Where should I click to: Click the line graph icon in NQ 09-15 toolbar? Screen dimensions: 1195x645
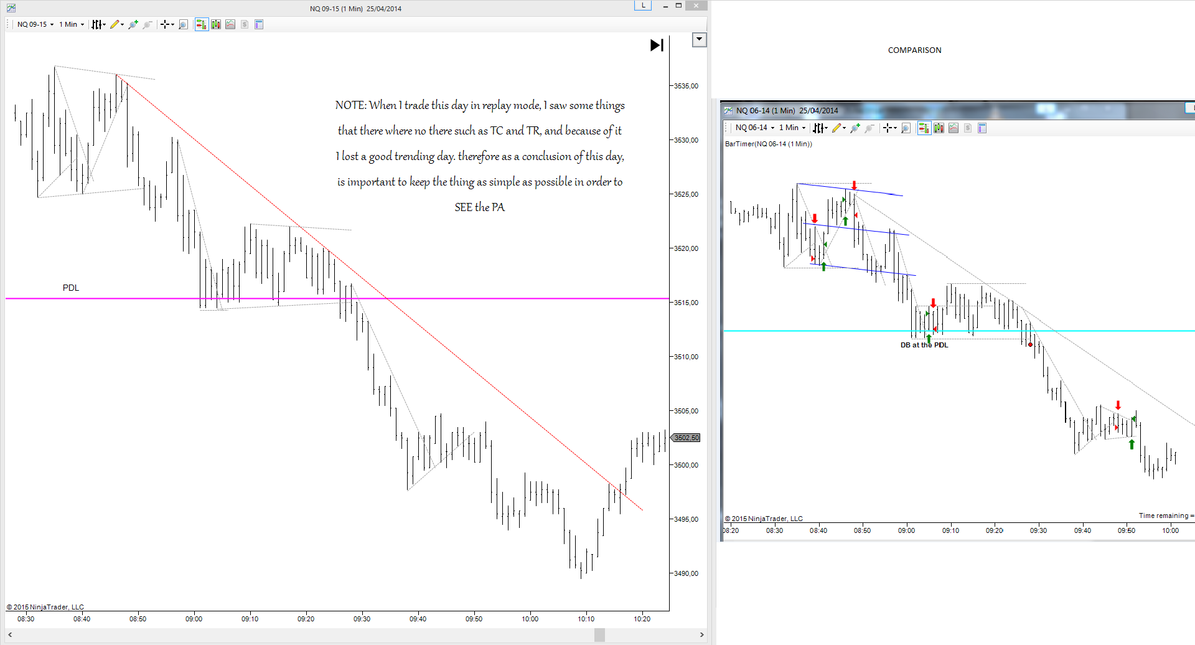(x=230, y=24)
